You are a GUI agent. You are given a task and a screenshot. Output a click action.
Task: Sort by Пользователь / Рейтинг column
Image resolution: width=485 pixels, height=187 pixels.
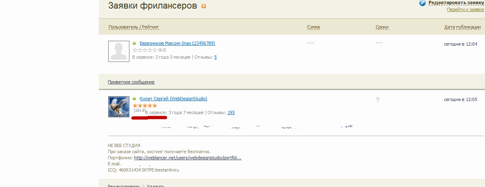click(134, 27)
